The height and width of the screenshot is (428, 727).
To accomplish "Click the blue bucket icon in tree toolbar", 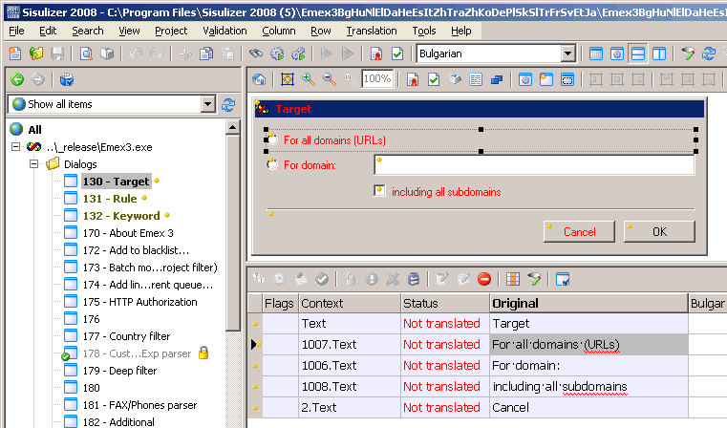I will tap(67, 79).
